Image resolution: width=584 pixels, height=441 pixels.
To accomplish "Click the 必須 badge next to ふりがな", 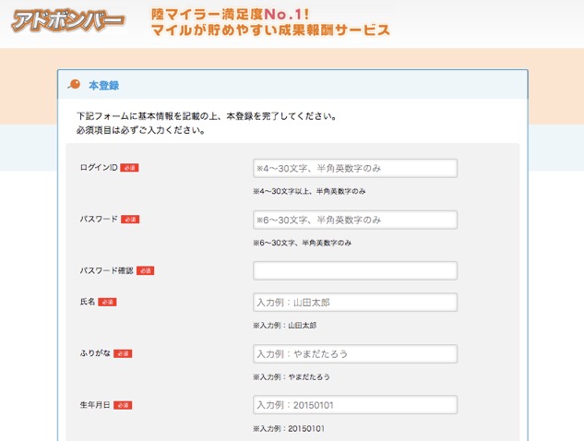I will 123,353.
